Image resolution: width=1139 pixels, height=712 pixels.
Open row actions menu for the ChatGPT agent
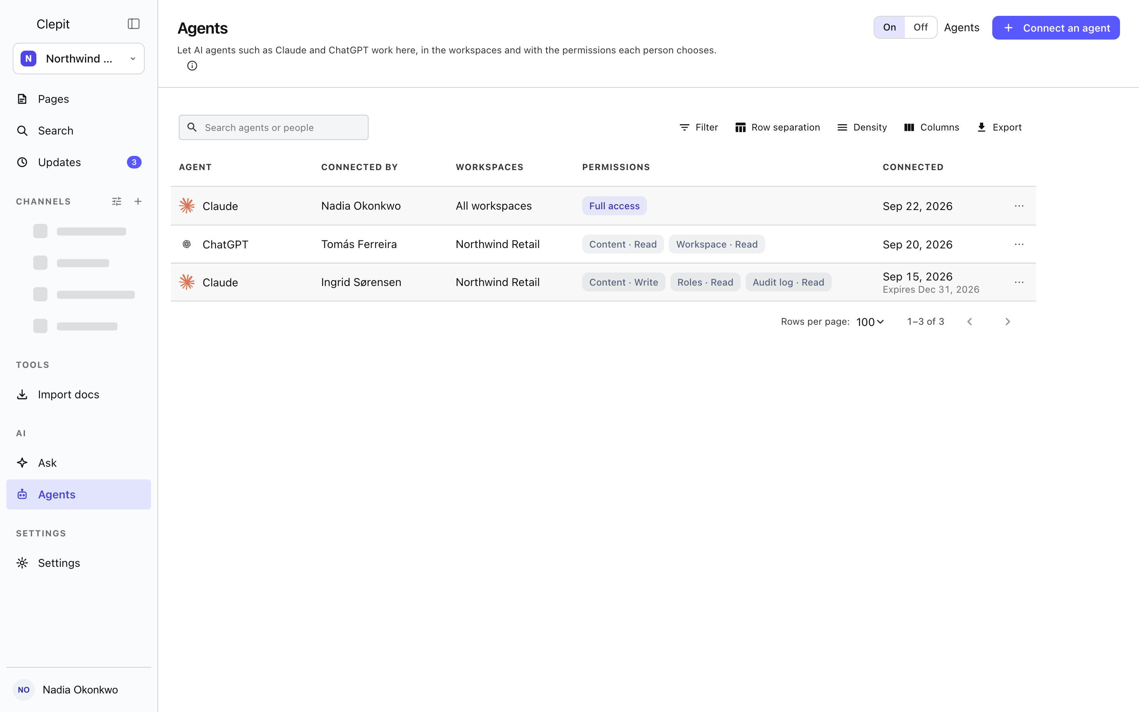tap(1019, 244)
